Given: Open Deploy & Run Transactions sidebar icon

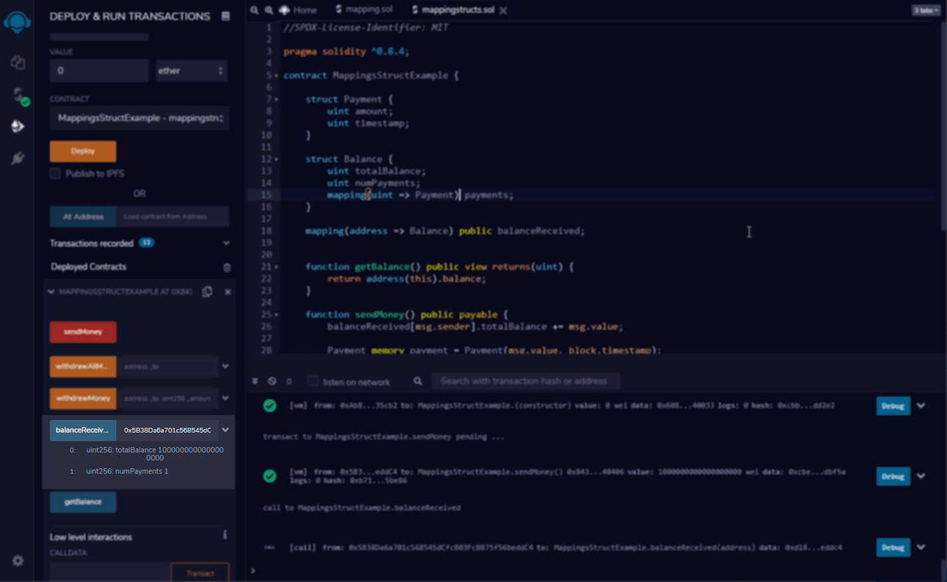Looking at the screenshot, I should pyautogui.click(x=18, y=126).
